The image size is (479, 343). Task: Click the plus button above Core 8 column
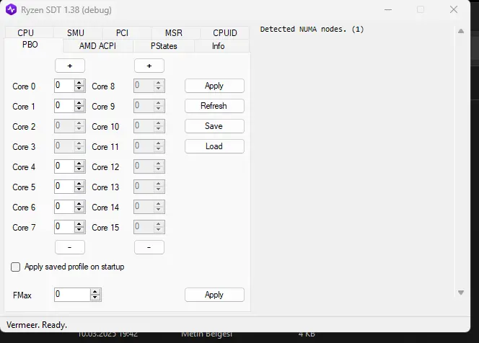coord(149,66)
